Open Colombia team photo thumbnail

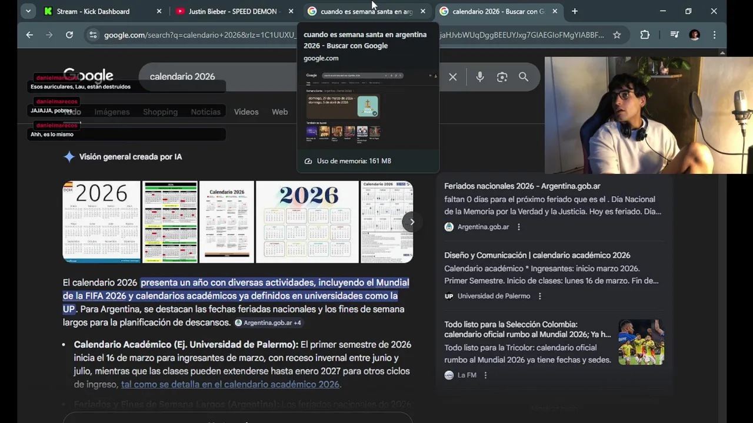[641, 342]
